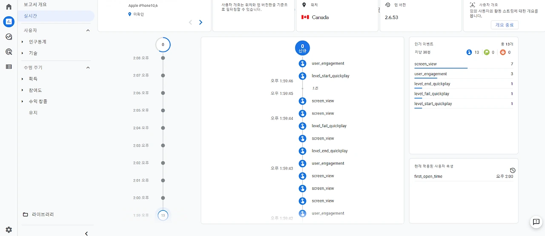Click level_start_quickplay label in event stream

[x=330, y=76]
